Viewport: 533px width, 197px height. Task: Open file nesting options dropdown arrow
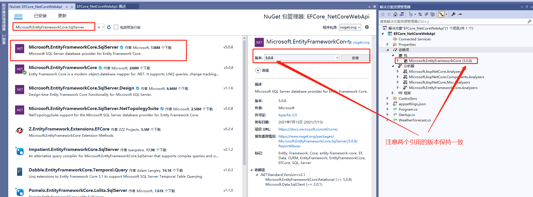pyautogui.click(x=446, y=14)
